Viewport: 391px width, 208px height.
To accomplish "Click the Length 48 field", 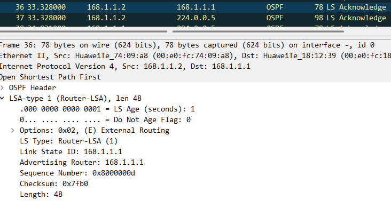I will (x=41, y=195).
